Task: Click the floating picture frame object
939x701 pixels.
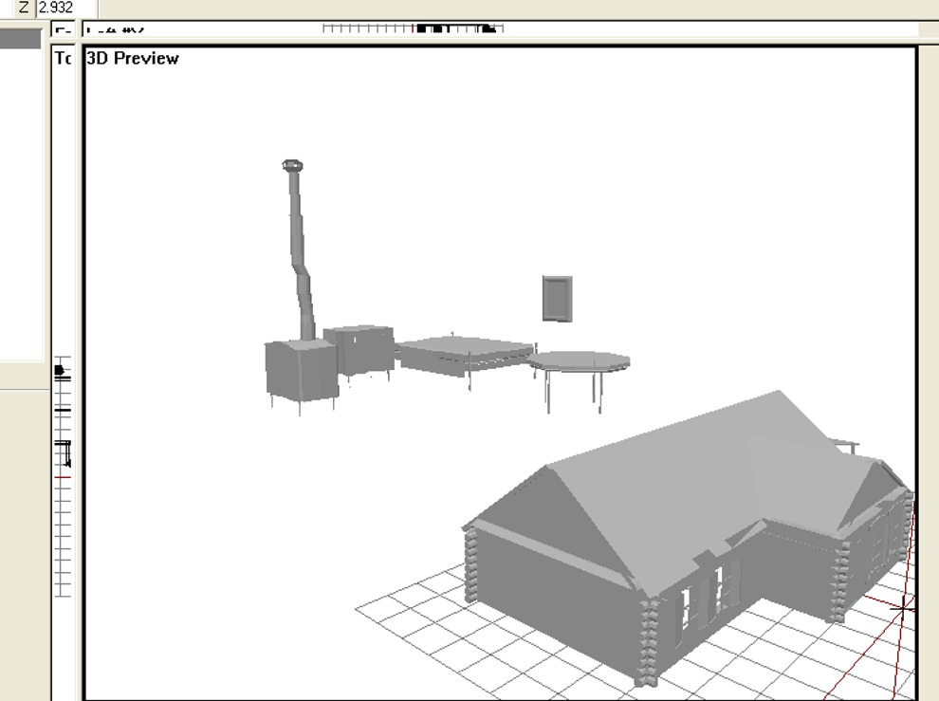Action: click(x=557, y=299)
